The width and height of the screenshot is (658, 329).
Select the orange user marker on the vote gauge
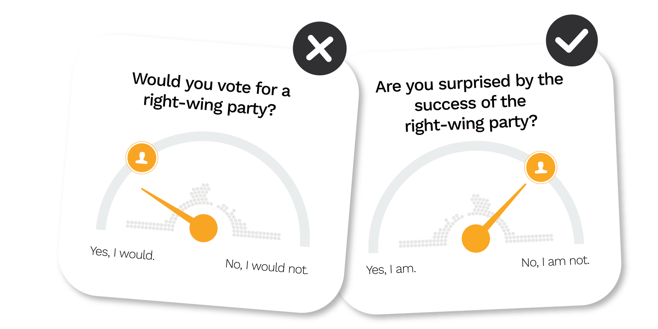pos(142,158)
